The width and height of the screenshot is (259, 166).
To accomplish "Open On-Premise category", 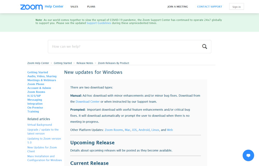I will (x=35, y=108).
